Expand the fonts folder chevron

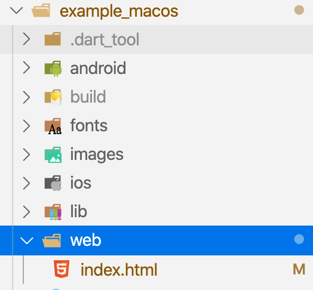26,126
